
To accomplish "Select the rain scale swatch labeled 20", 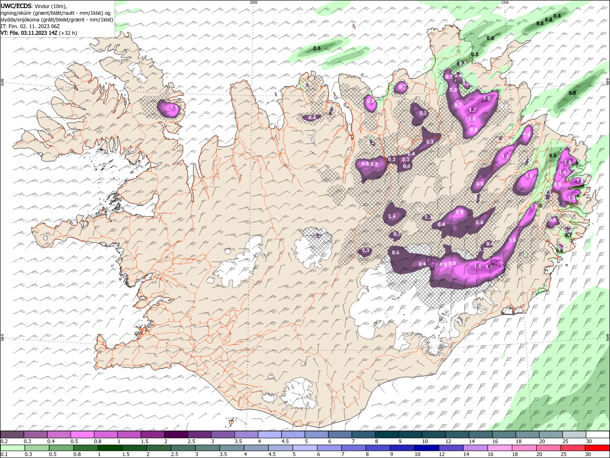I will (x=548, y=448).
